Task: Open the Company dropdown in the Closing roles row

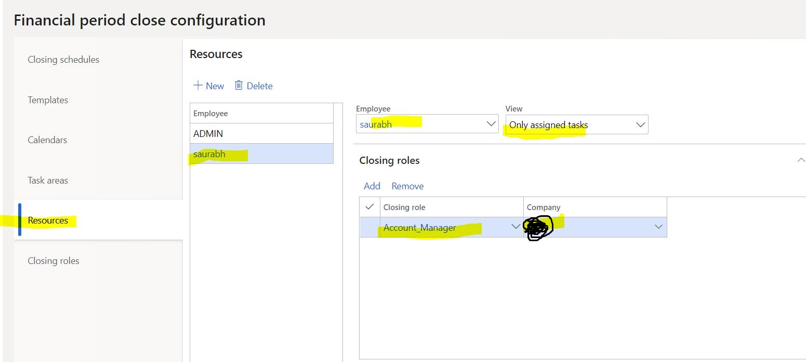Action: tap(658, 227)
